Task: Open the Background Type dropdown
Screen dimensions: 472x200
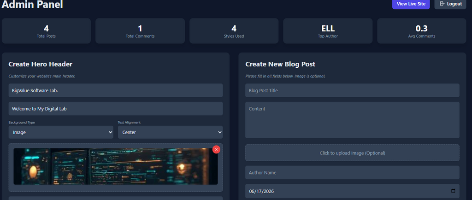Action: tap(61, 132)
